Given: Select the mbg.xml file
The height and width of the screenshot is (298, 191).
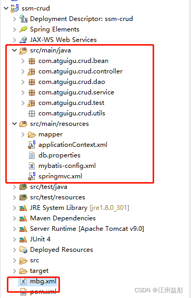Looking at the screenshot, I should pyautogui.click(x=43, y=281).
